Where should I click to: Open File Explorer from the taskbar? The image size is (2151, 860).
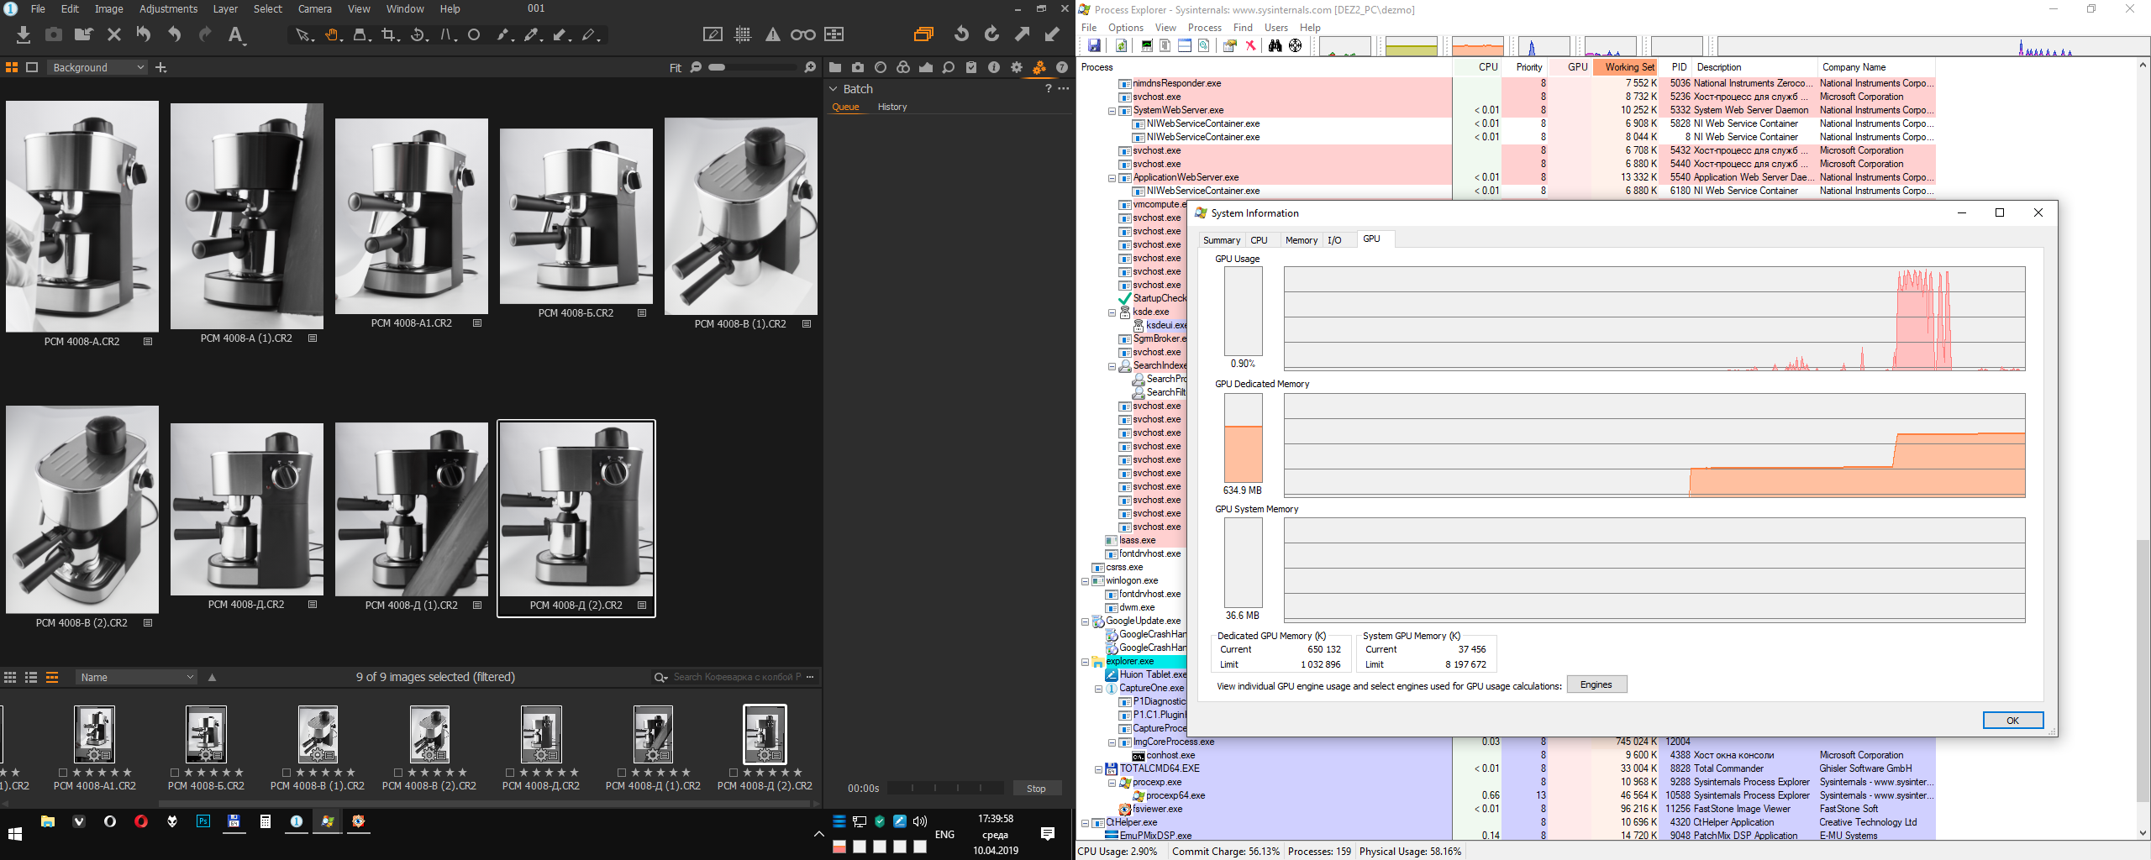(x=48, y=821)
